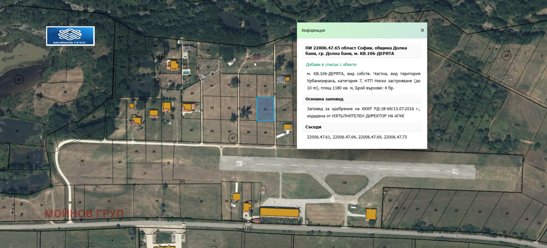Click the Мойнов Груп logo
Image resolution: width=547 pixels, height=248 pixels.
click(x=70, y=36)
